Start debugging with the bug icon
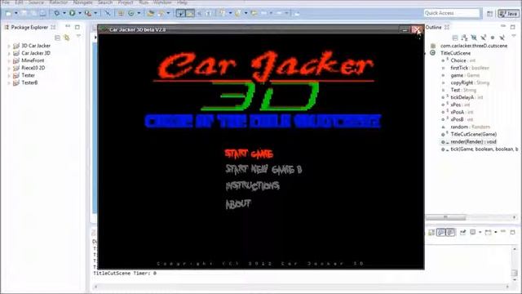This screenshot has height=294, width=522. (x=56, y=13)
